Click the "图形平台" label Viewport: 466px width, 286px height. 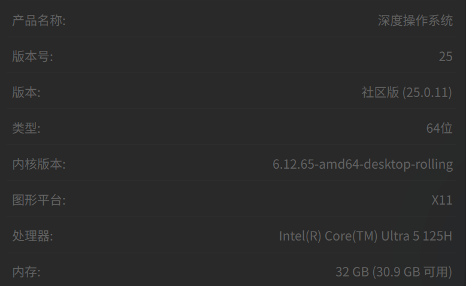point(38,200)
